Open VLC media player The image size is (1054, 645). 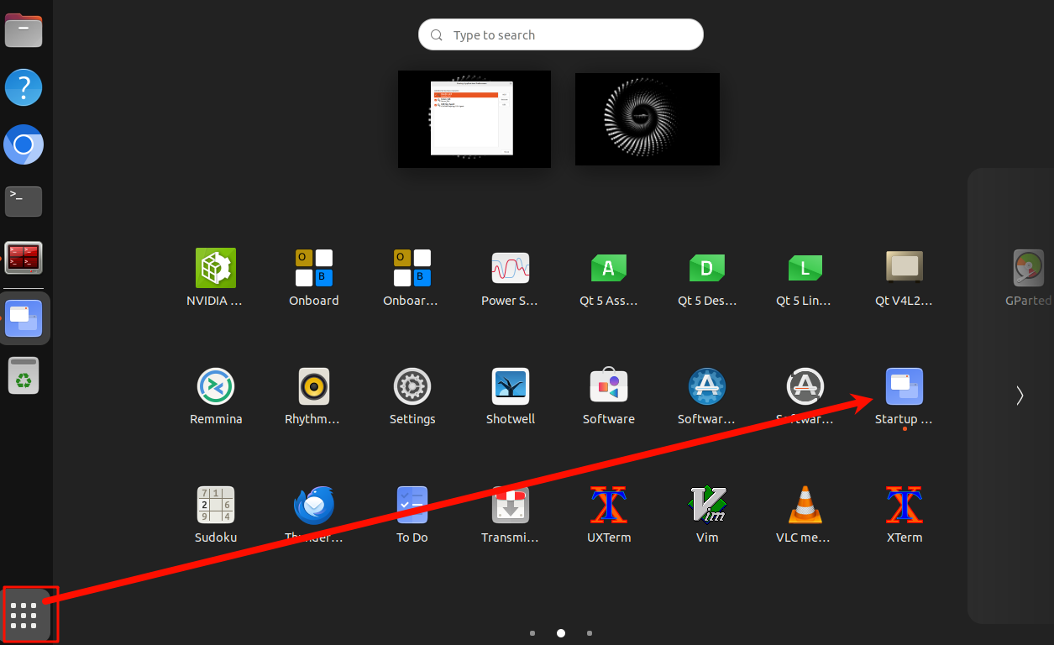coord(805,506)
